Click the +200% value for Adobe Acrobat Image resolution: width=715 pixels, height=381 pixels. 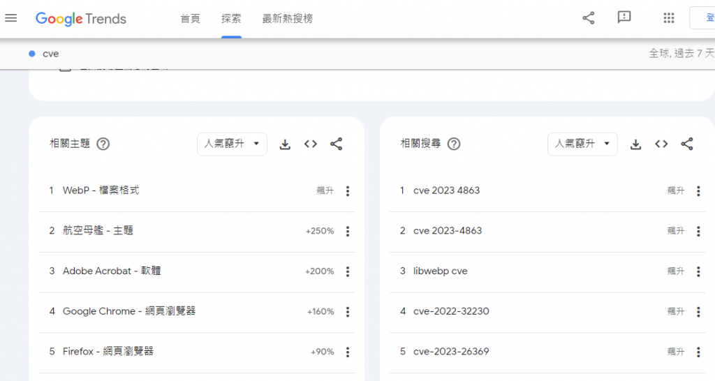point(319,271)
